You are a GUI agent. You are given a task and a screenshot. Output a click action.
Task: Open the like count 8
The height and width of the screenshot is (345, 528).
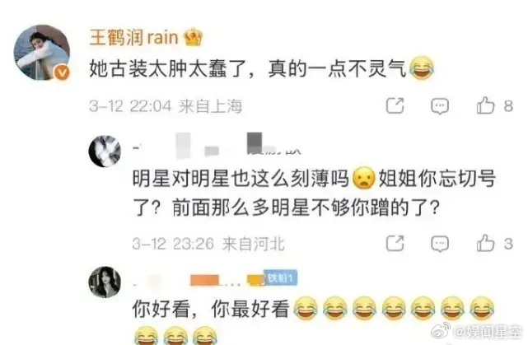coord(508,106)
